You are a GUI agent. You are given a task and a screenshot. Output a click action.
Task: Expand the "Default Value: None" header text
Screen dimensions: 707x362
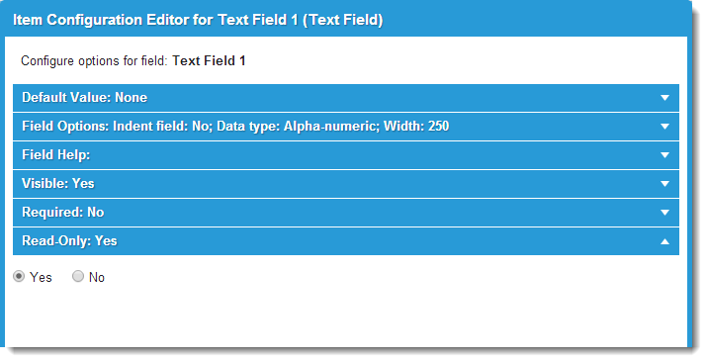[x=85, y=97]
